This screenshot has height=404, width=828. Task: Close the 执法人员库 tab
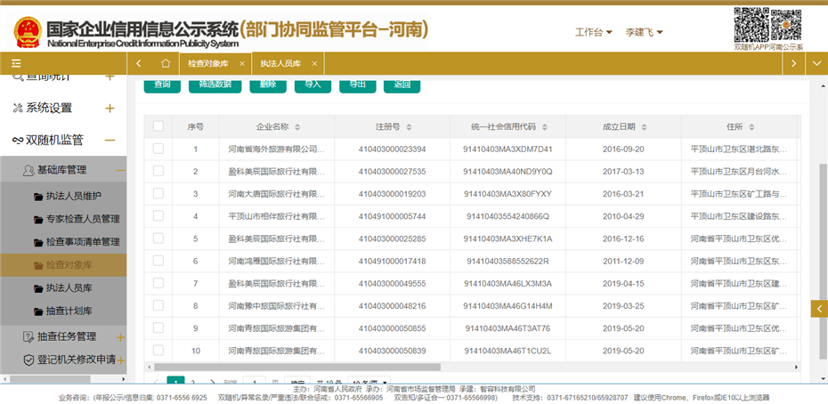(x=314, y=63)
